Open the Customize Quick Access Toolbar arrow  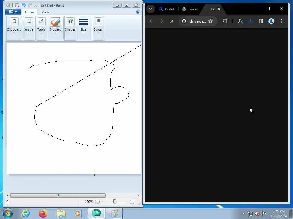pos(35,6)
